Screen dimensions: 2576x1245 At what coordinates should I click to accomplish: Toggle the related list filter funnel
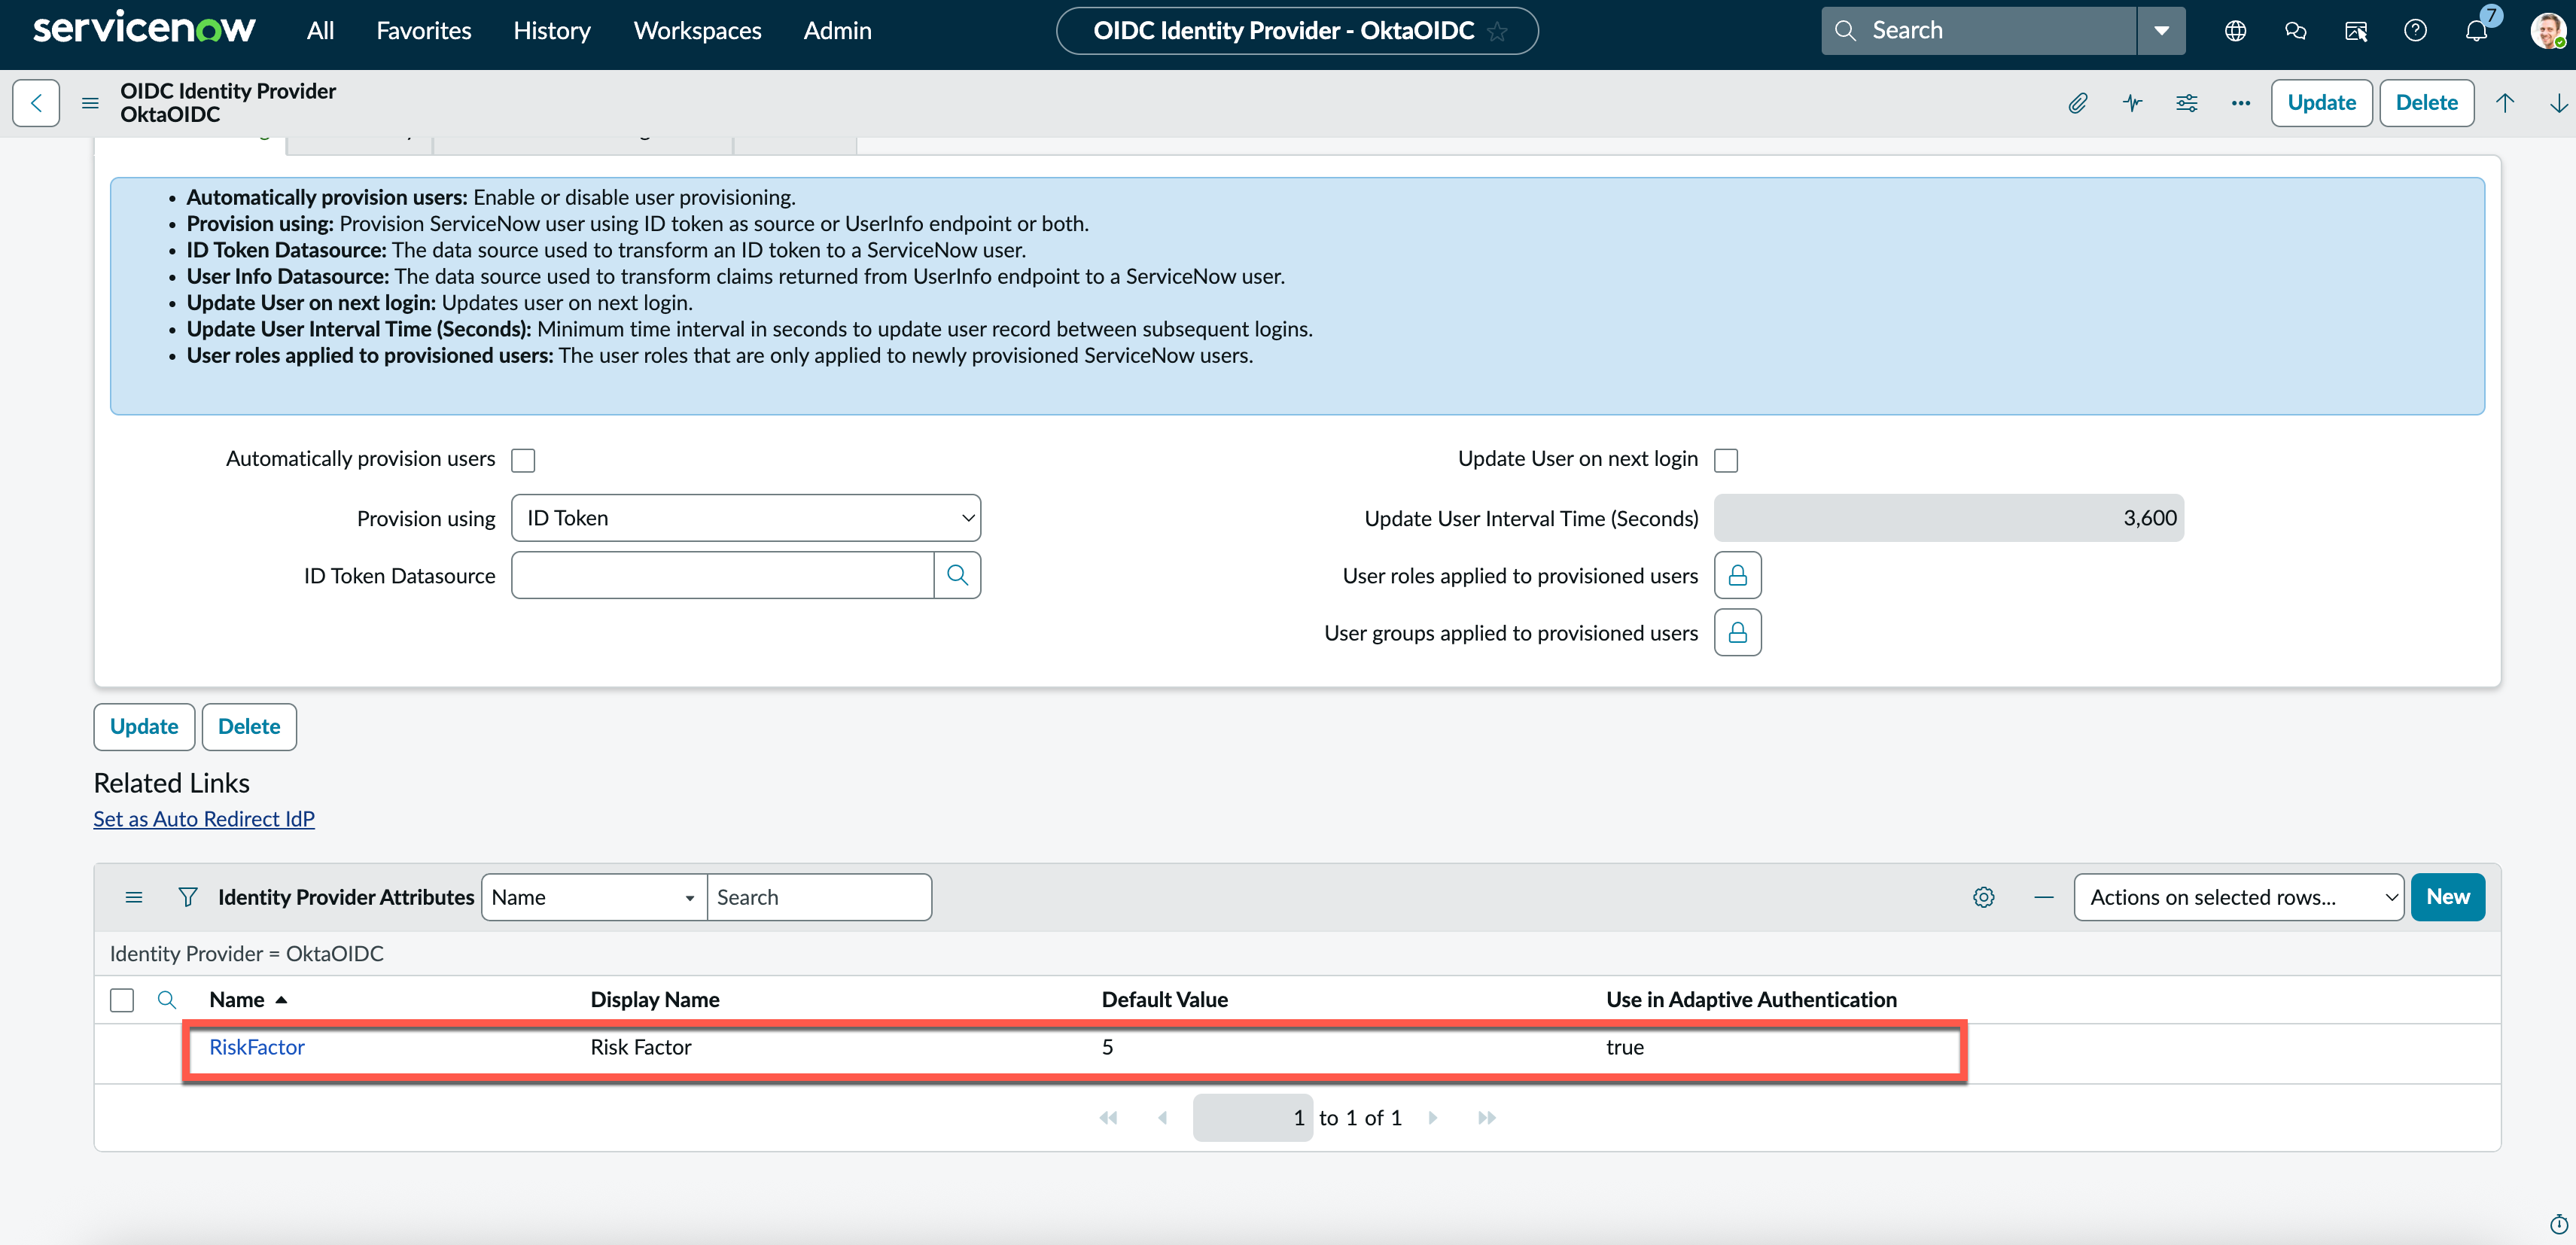(187, 897)
